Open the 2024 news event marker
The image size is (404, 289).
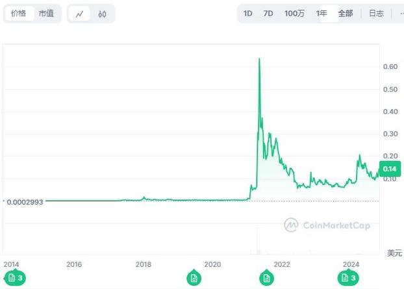[347, 278]
